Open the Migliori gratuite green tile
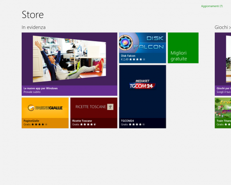The image size is (231, 185). [183, 48]
